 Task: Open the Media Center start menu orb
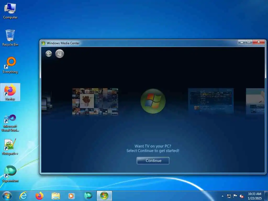click(x=60, y=54)
